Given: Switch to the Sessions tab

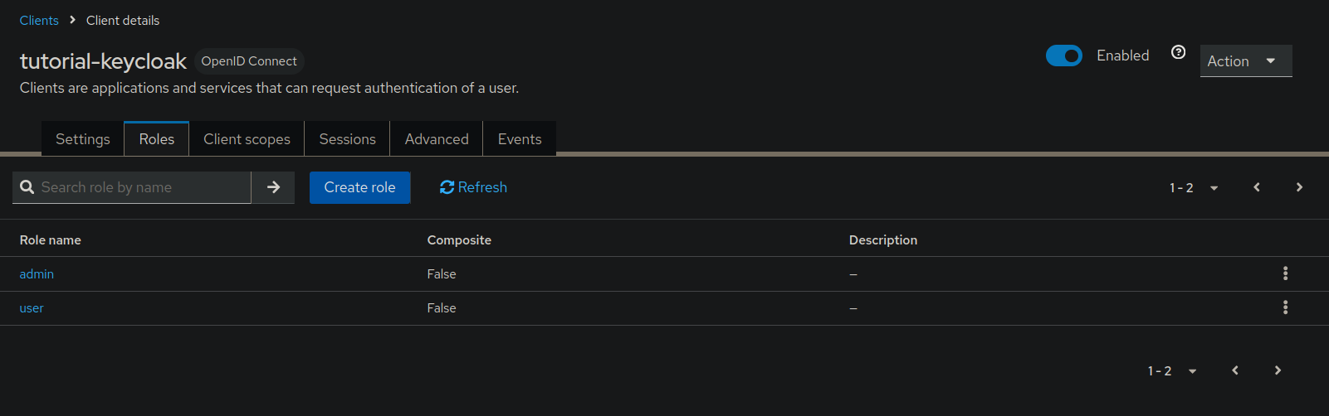Looking at the screenshot, I should tap(347, 139).
